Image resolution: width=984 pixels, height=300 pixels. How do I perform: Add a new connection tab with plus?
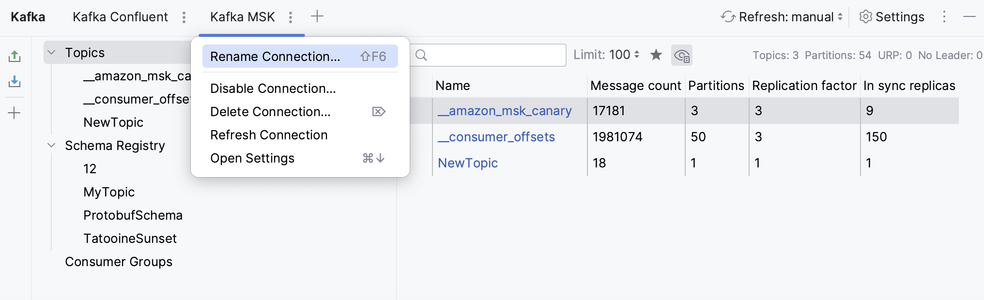[317, 16]
